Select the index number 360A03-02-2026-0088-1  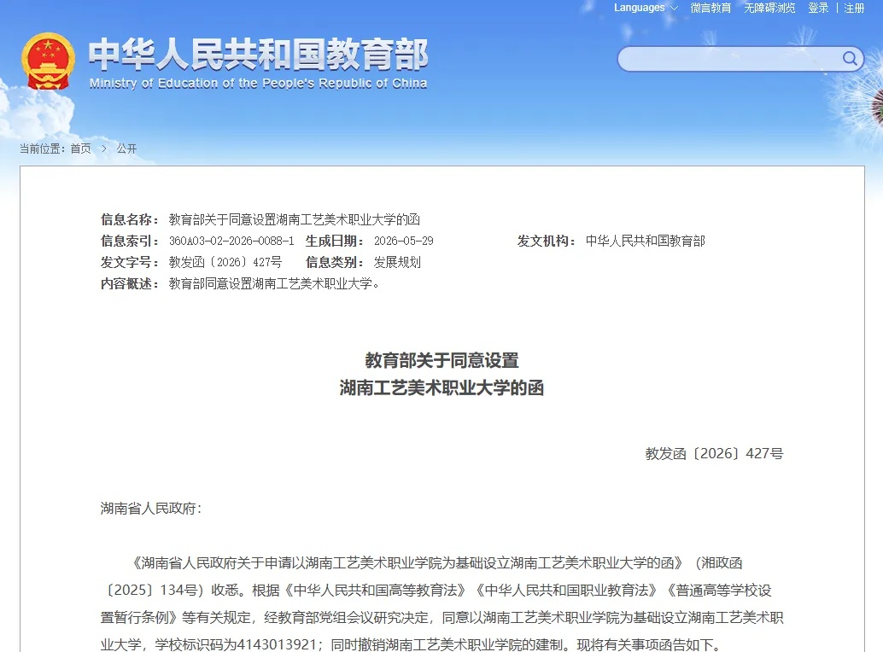pyautogui.click(x=231, y=241)
